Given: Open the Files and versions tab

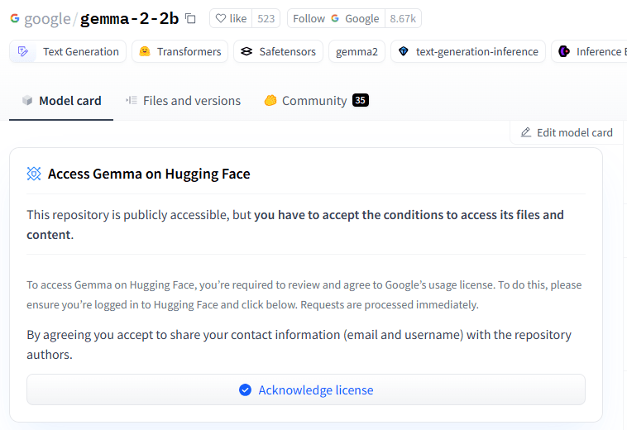Looking at the screenshot, I should [183, 101].
